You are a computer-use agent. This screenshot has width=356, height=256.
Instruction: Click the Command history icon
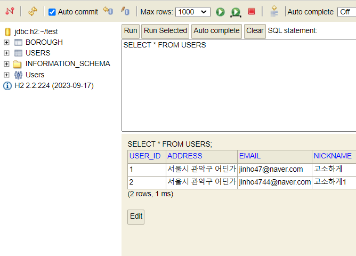coord(274,11)
